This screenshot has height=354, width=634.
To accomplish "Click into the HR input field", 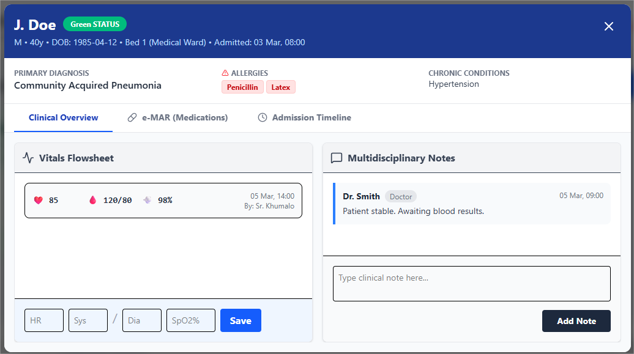I will point(43,320).
